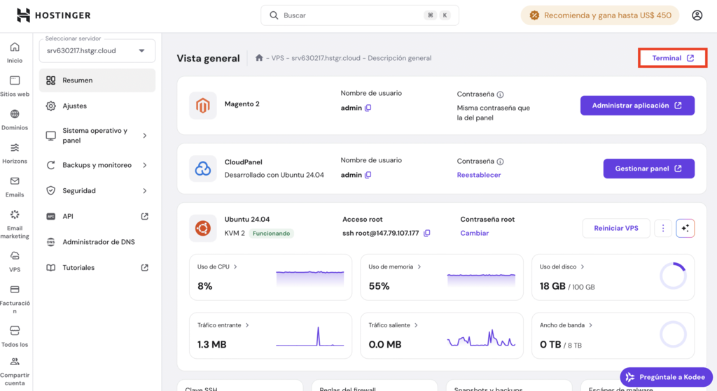This screenshot has height=391, width=717.
Task: Show info for CloudPanel Contraseña
Action: [x=500, y=162]
